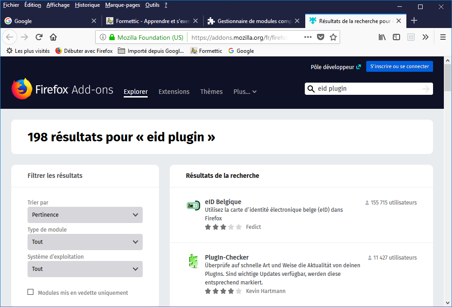Go to the Extensions section

coord(174,92)
